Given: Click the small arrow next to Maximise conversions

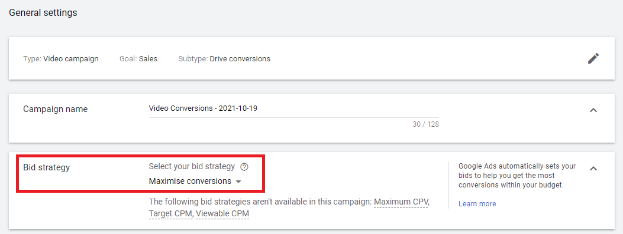Looking at the screenshot, I should tap(238, 182).
